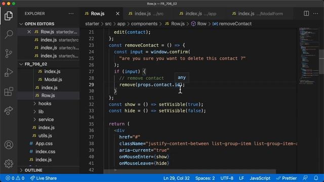Change indentation Spaces: 2
Image resolution: width=324 pixels, height=182 pixels.
[205, 178]
